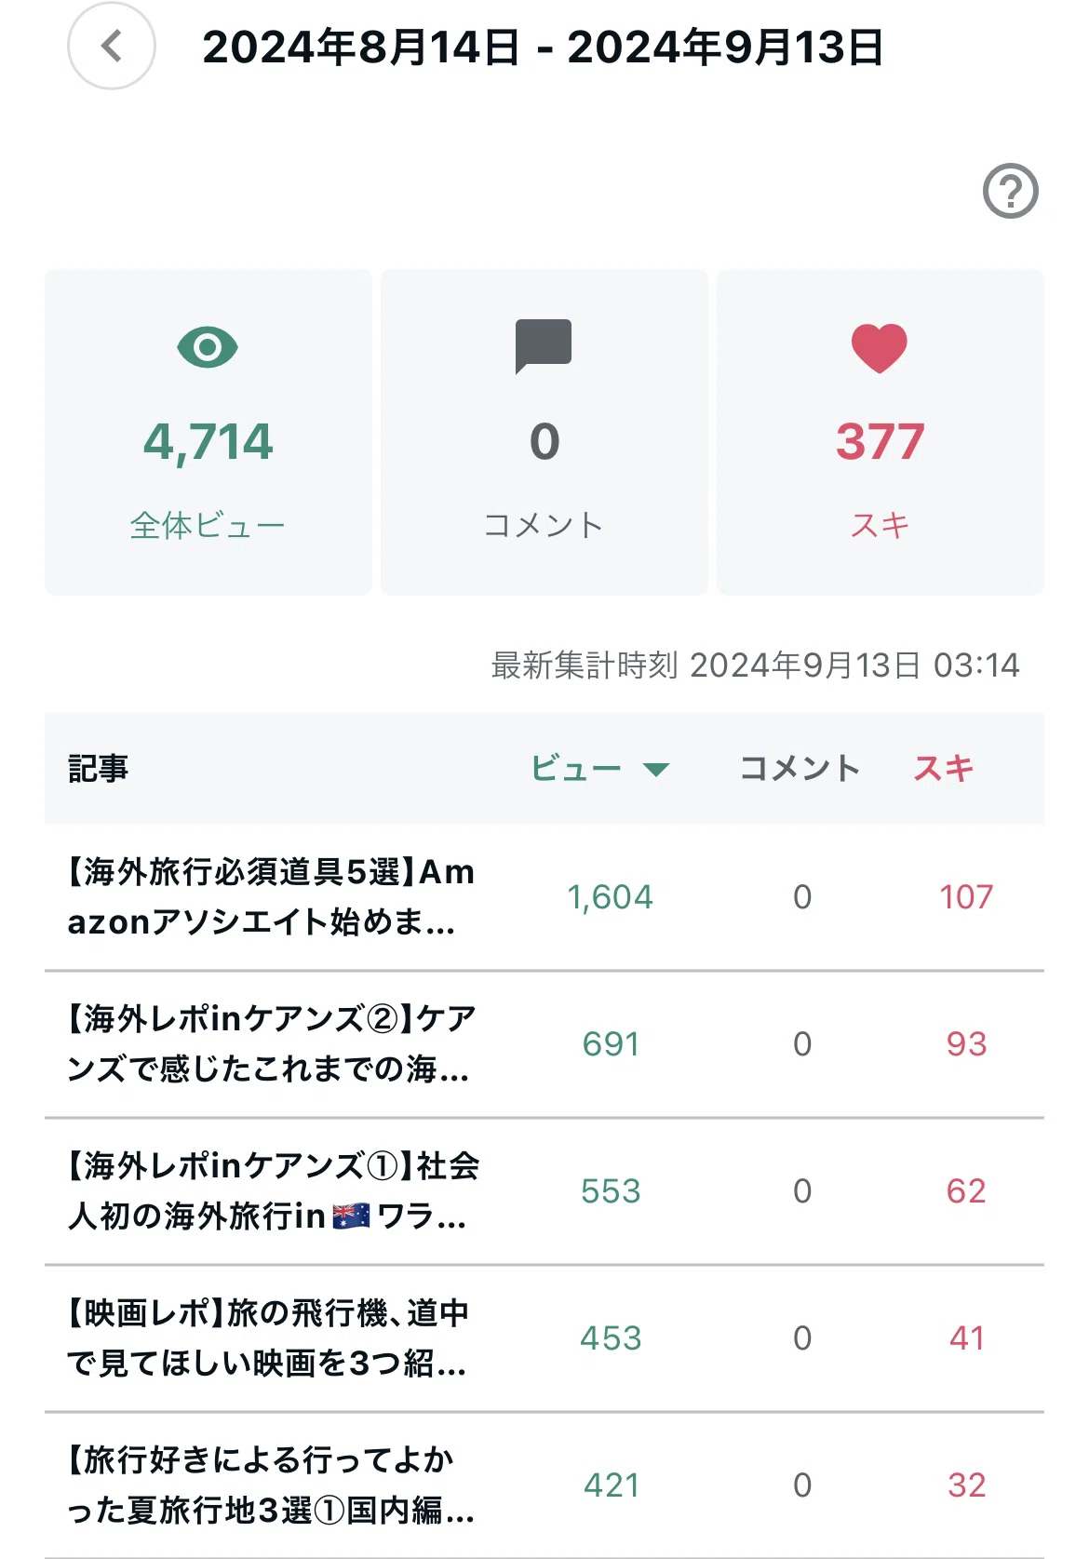Open the help question mark icon
This screenshot has width=1089, height=1559.
1010,191
